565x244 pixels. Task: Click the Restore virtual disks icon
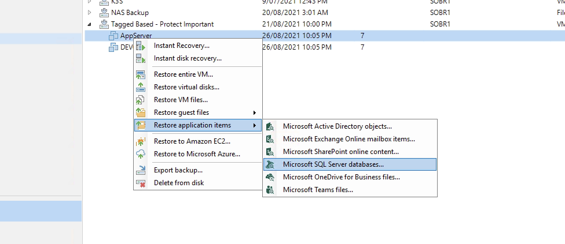141,87
